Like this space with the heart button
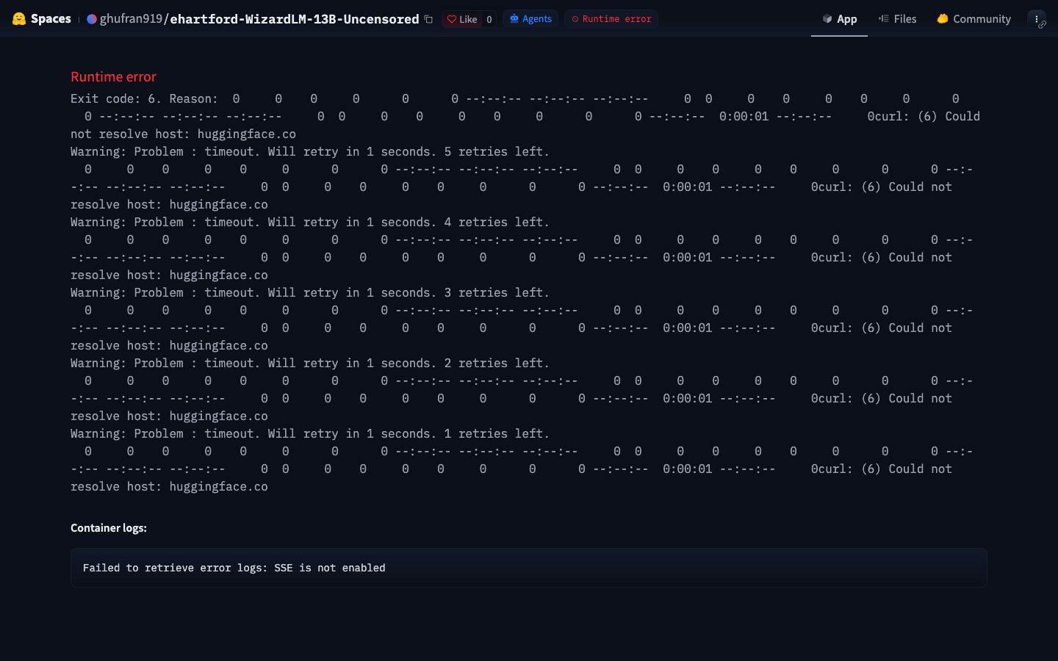The height and width of the screenshot is (661, 1058). [x=462, y=19]
